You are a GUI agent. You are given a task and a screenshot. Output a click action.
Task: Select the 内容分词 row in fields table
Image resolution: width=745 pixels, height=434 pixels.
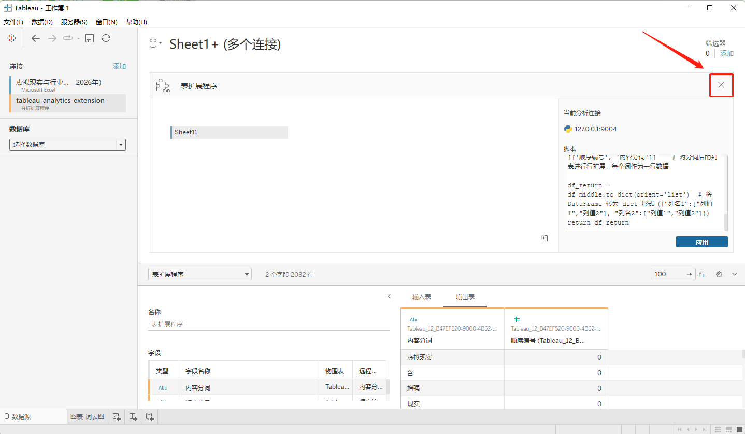[267, 387]
